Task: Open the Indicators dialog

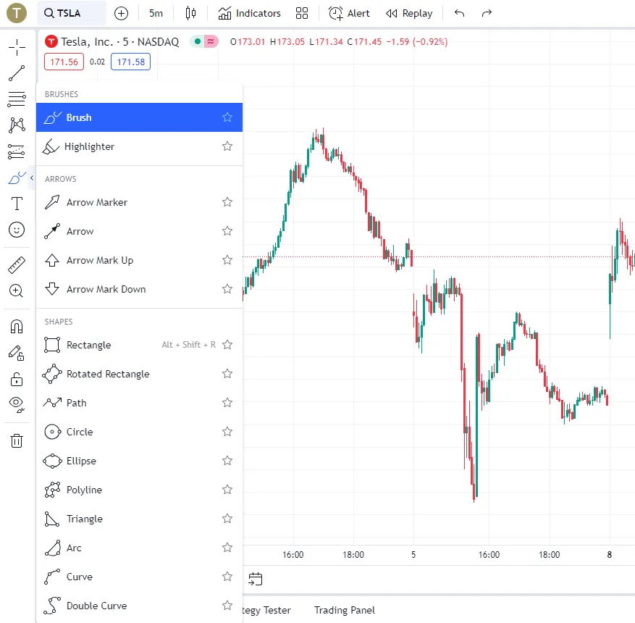Action: pyautogui.click(x=249, y=12)
